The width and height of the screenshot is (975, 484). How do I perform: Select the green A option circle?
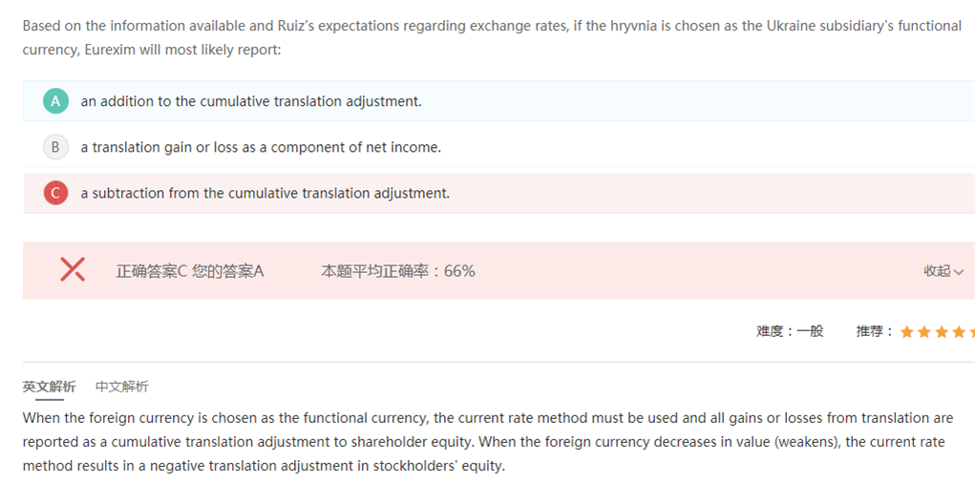(55, 101)
